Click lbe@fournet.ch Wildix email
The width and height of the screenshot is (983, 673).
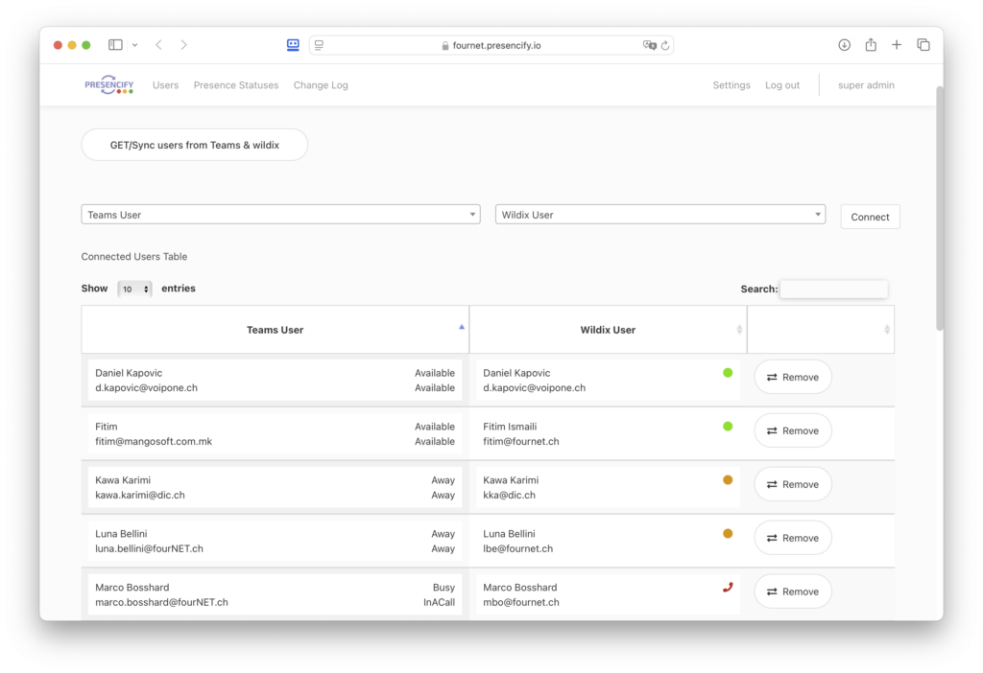[517, 549]
